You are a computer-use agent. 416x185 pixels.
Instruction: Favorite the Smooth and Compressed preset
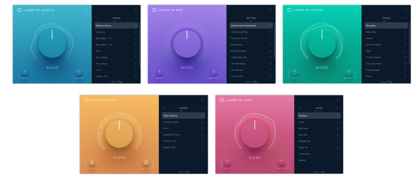(270, 26)
